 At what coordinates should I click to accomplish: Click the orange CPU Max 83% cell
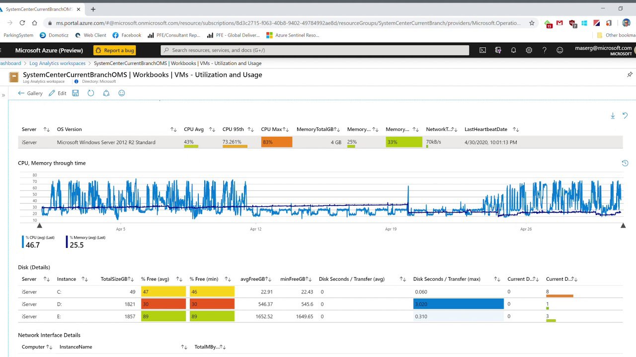277,142
